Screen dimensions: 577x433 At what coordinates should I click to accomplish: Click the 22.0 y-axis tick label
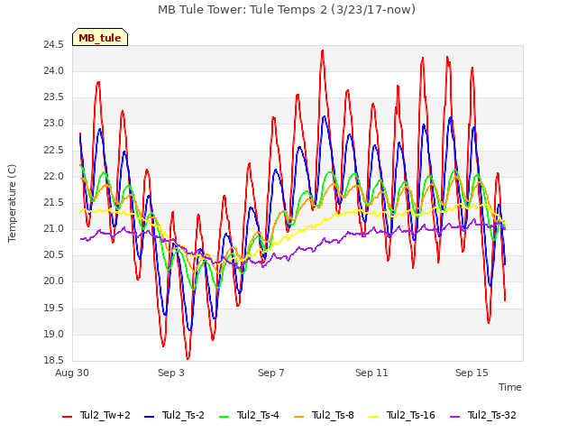tap(54, 177)
